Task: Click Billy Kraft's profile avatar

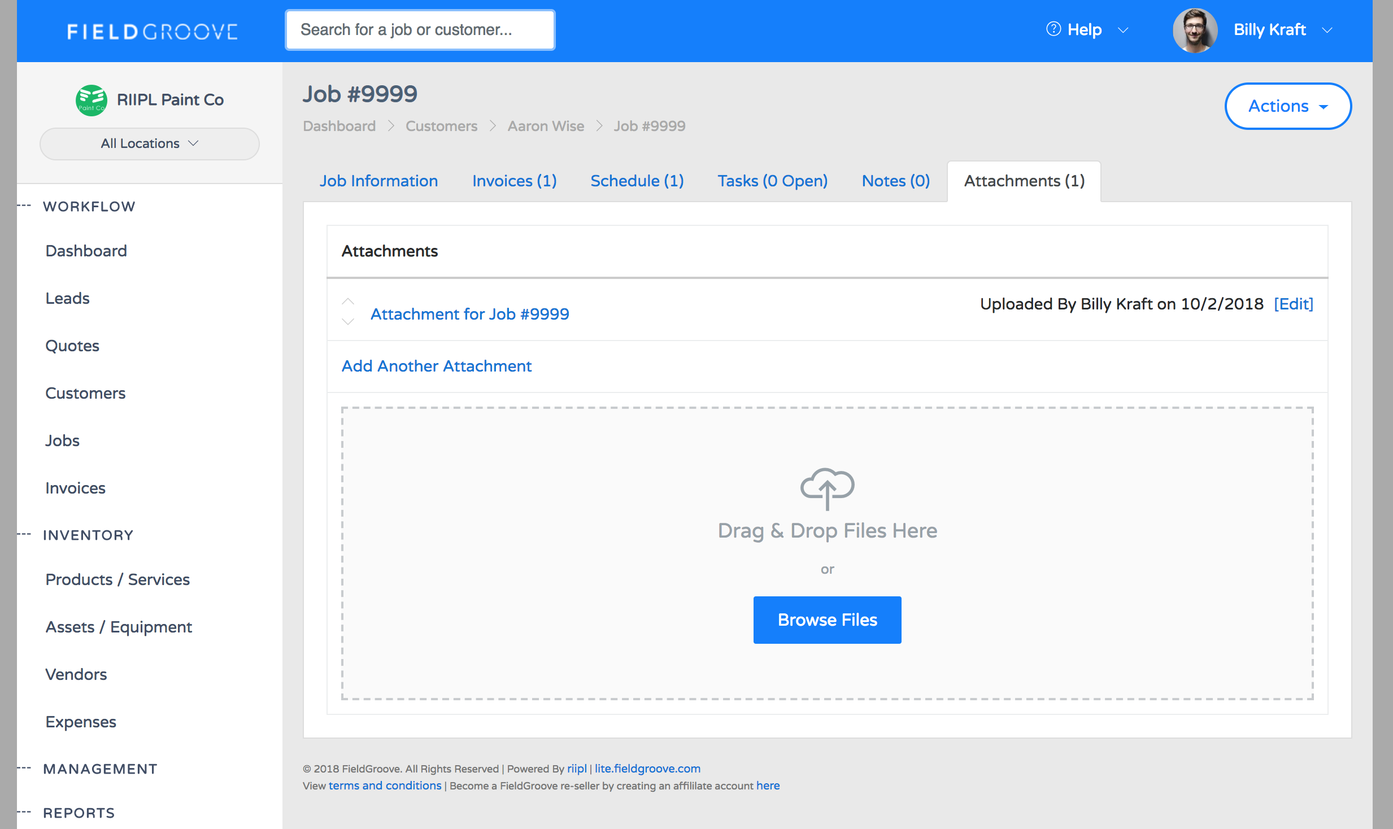Action: click(1195, 30)
